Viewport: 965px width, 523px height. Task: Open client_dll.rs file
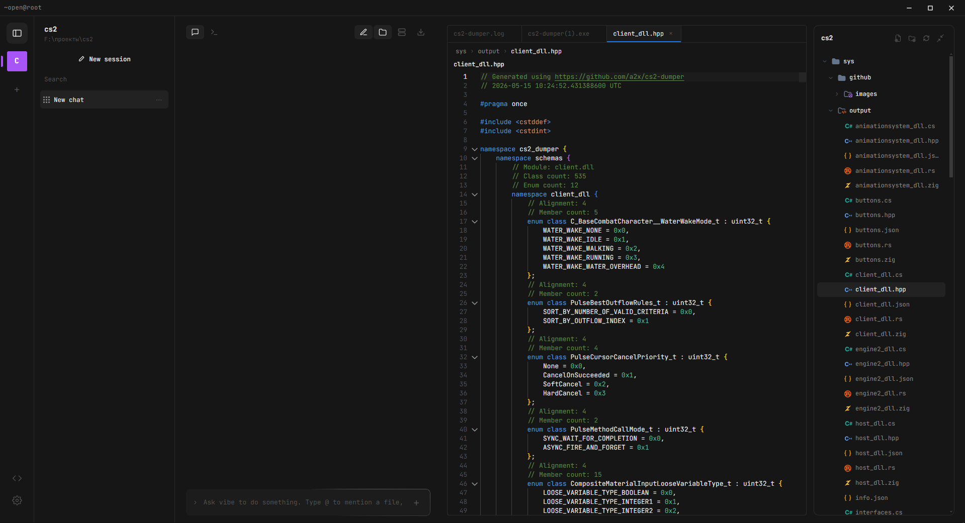(x=882, y=319)
